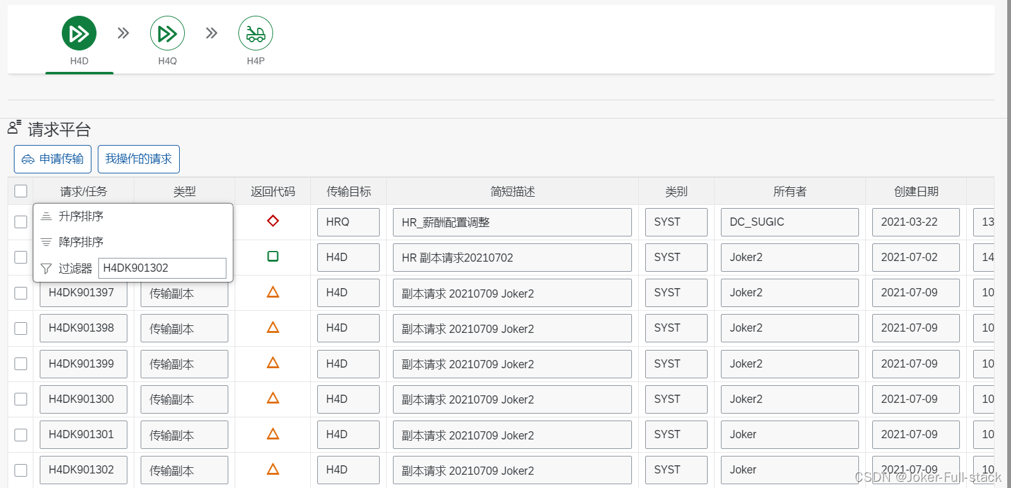Click warning triangle in H4DK901302 row

(273, 469)
